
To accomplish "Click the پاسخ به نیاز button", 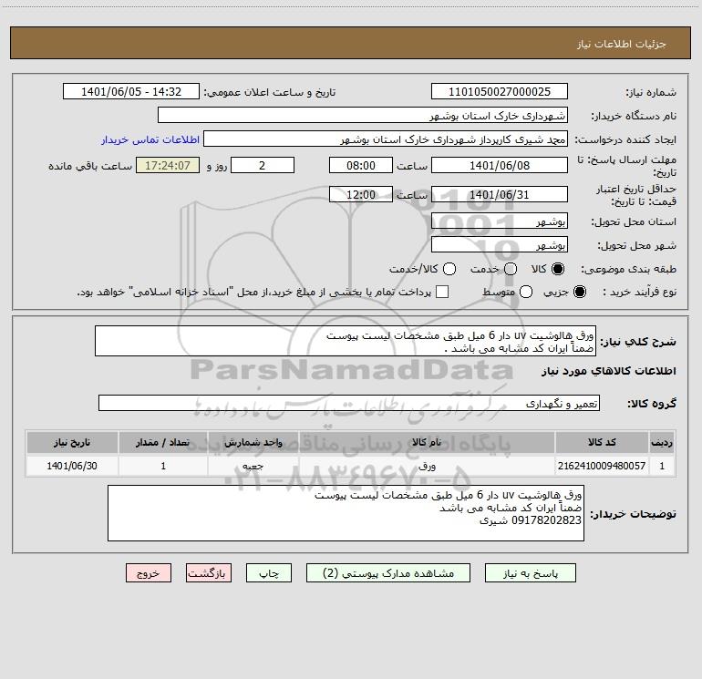I will 531,573.
